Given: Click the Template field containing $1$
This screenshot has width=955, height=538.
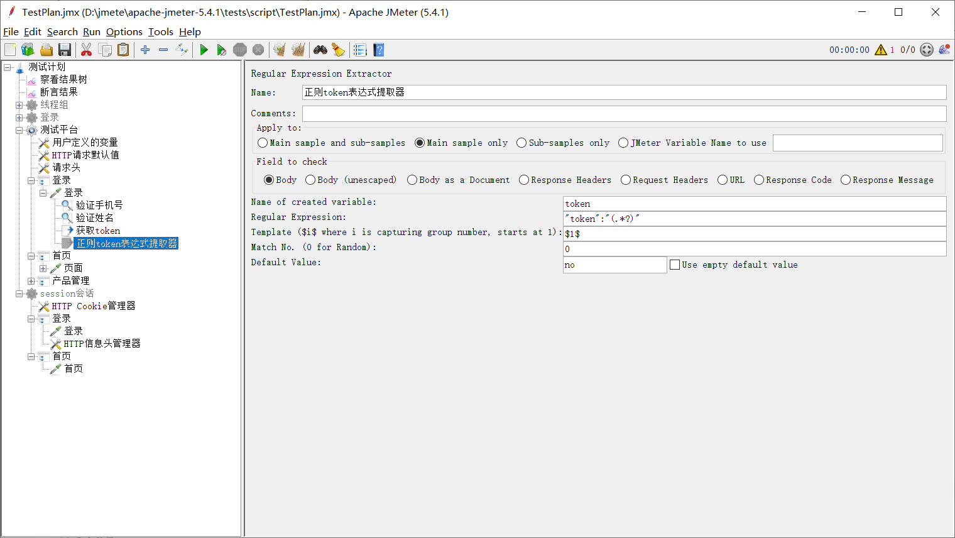Looking at the screenshot, I should pos(755,234).
